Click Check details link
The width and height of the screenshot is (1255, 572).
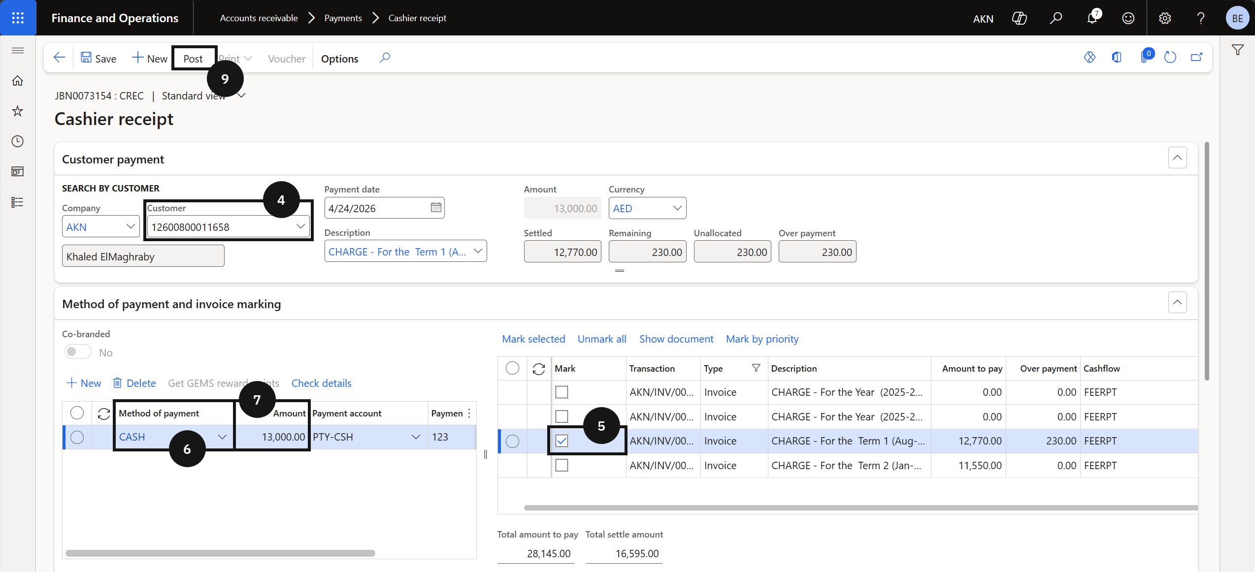[322, 383]
